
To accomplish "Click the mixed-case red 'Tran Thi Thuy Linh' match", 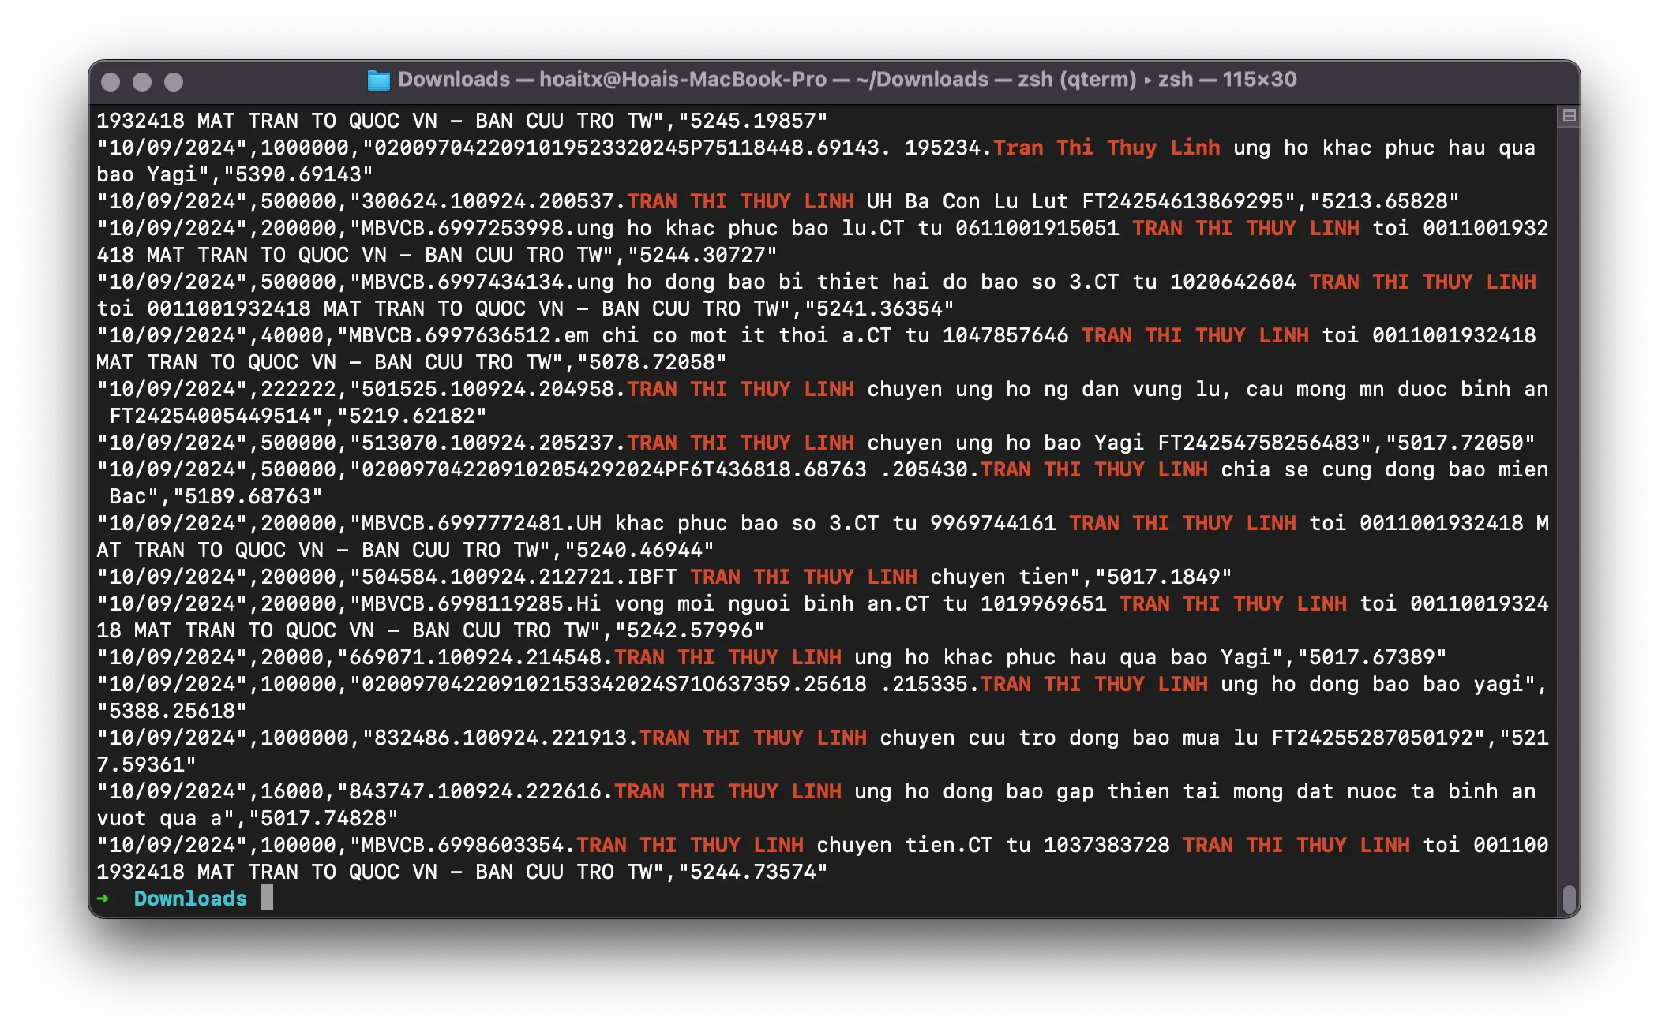I will [1106, 148].
